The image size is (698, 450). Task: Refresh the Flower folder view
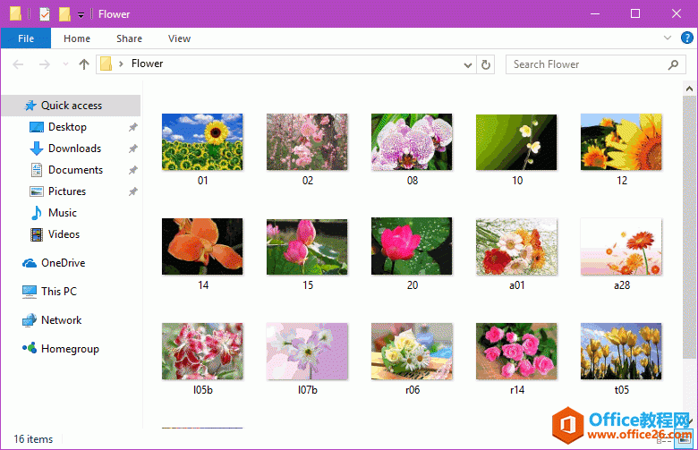pyautogui.click(x=486, y=64)
